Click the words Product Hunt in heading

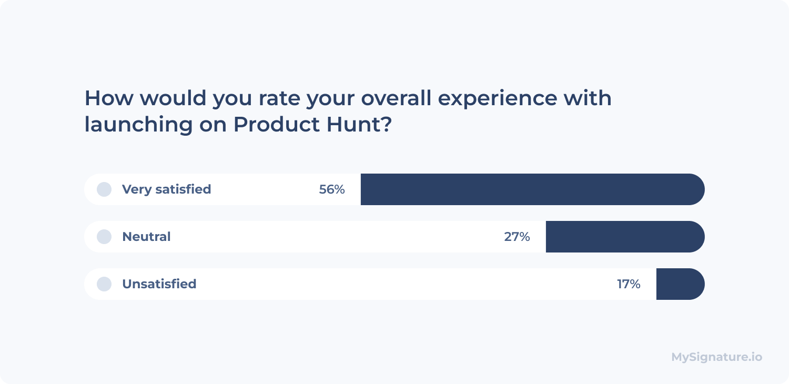[306, 124]
